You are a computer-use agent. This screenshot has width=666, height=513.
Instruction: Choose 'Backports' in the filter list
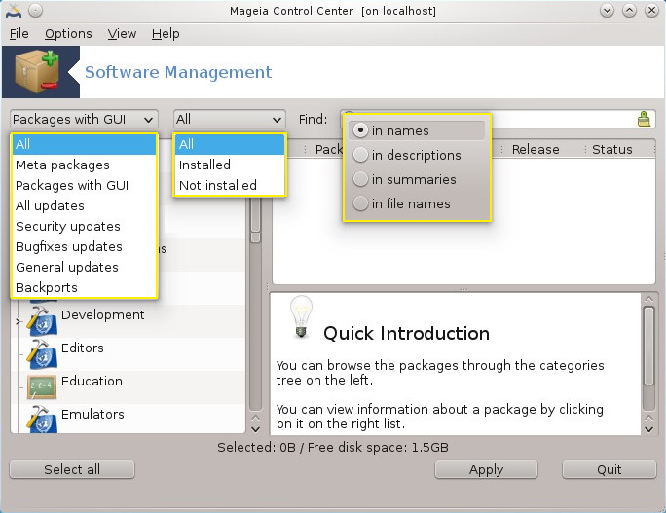point(84,287)
